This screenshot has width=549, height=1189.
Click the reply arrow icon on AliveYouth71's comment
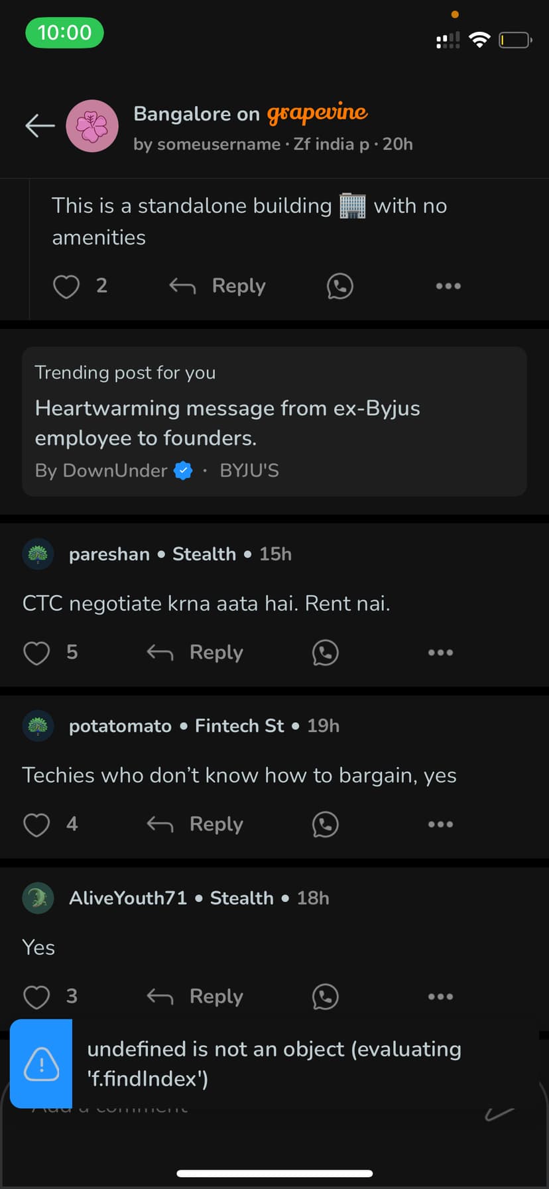160,996
